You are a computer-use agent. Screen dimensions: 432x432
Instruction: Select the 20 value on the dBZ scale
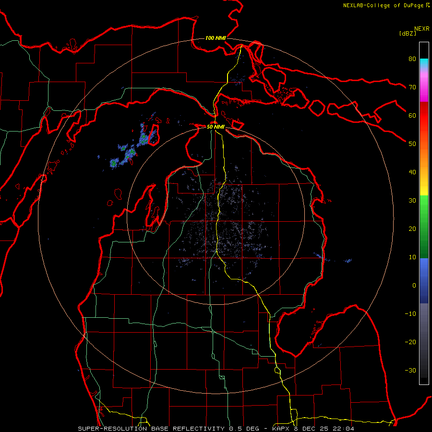tap(412, 228)
